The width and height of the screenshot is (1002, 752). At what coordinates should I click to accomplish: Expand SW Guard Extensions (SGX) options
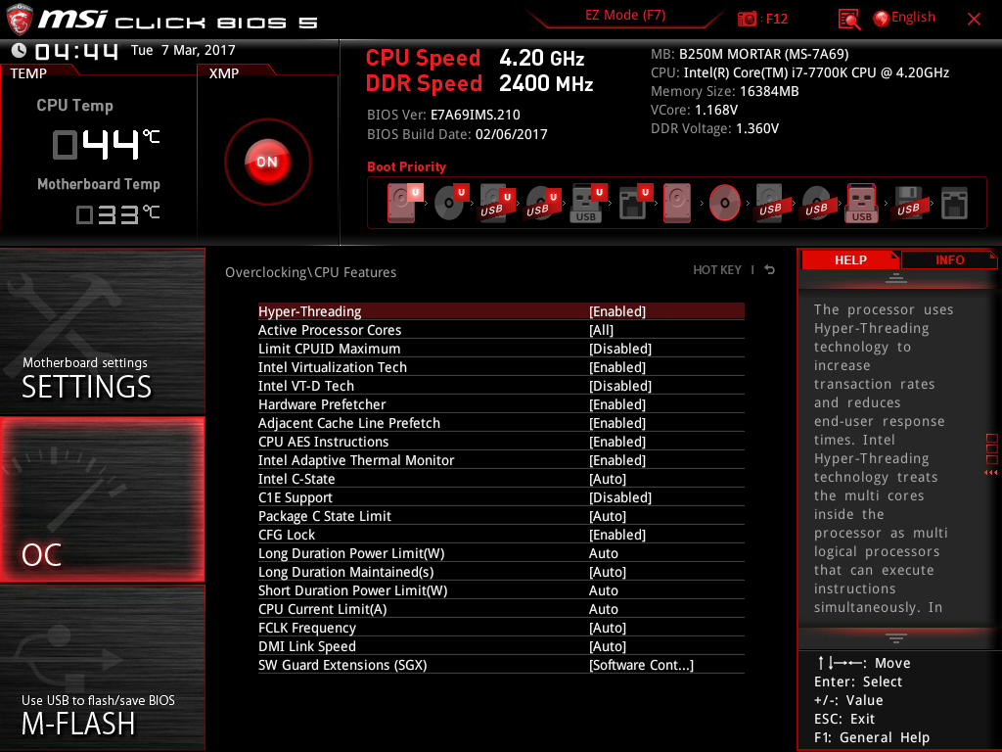coord(640,665)
